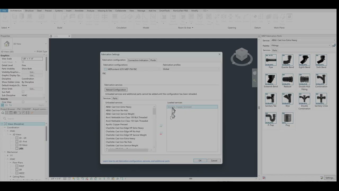Select the Double Combination fitting
The width and height of the screenshot is (339, 191).
pos(304,101)
